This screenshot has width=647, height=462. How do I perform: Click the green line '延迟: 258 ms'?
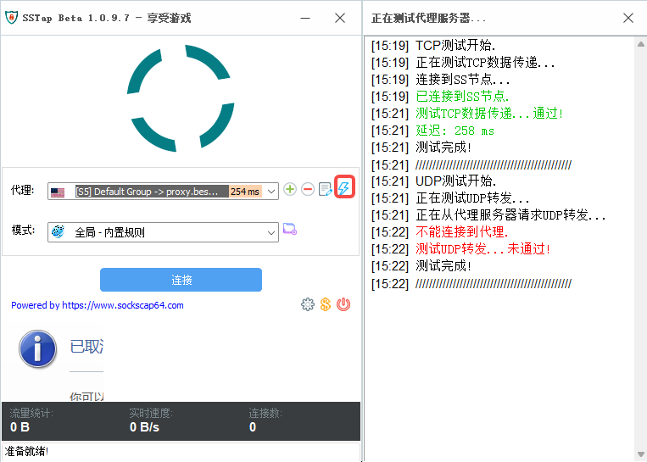[x=455, y=131]
